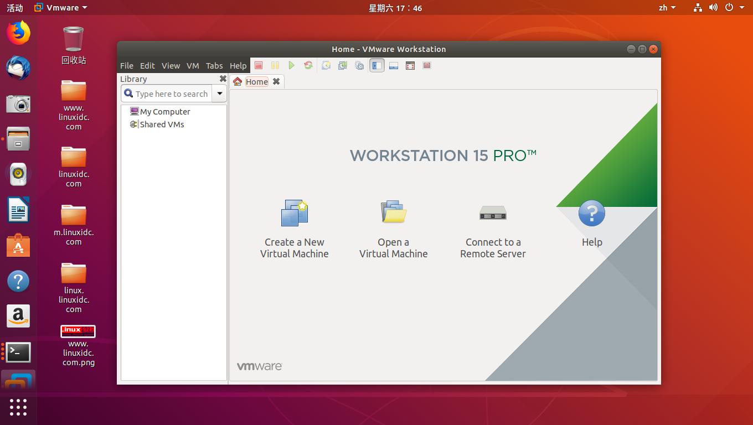Open the clock showing 星期六 17:46
This screenshot has width=753, height=425.
point(395,8)
